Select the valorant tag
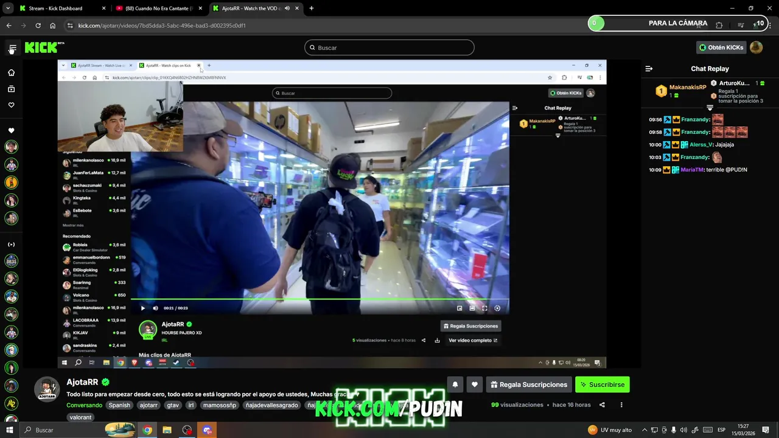Viewport: 779px width, 438px height. pyautogui.click(x=80, y=417)
